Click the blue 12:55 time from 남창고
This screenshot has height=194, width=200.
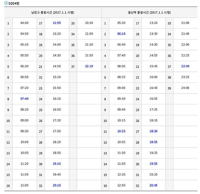click(57, 23)
